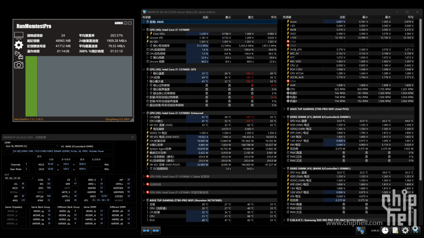Select IMC VDD sensor row

tap(350, 61)
